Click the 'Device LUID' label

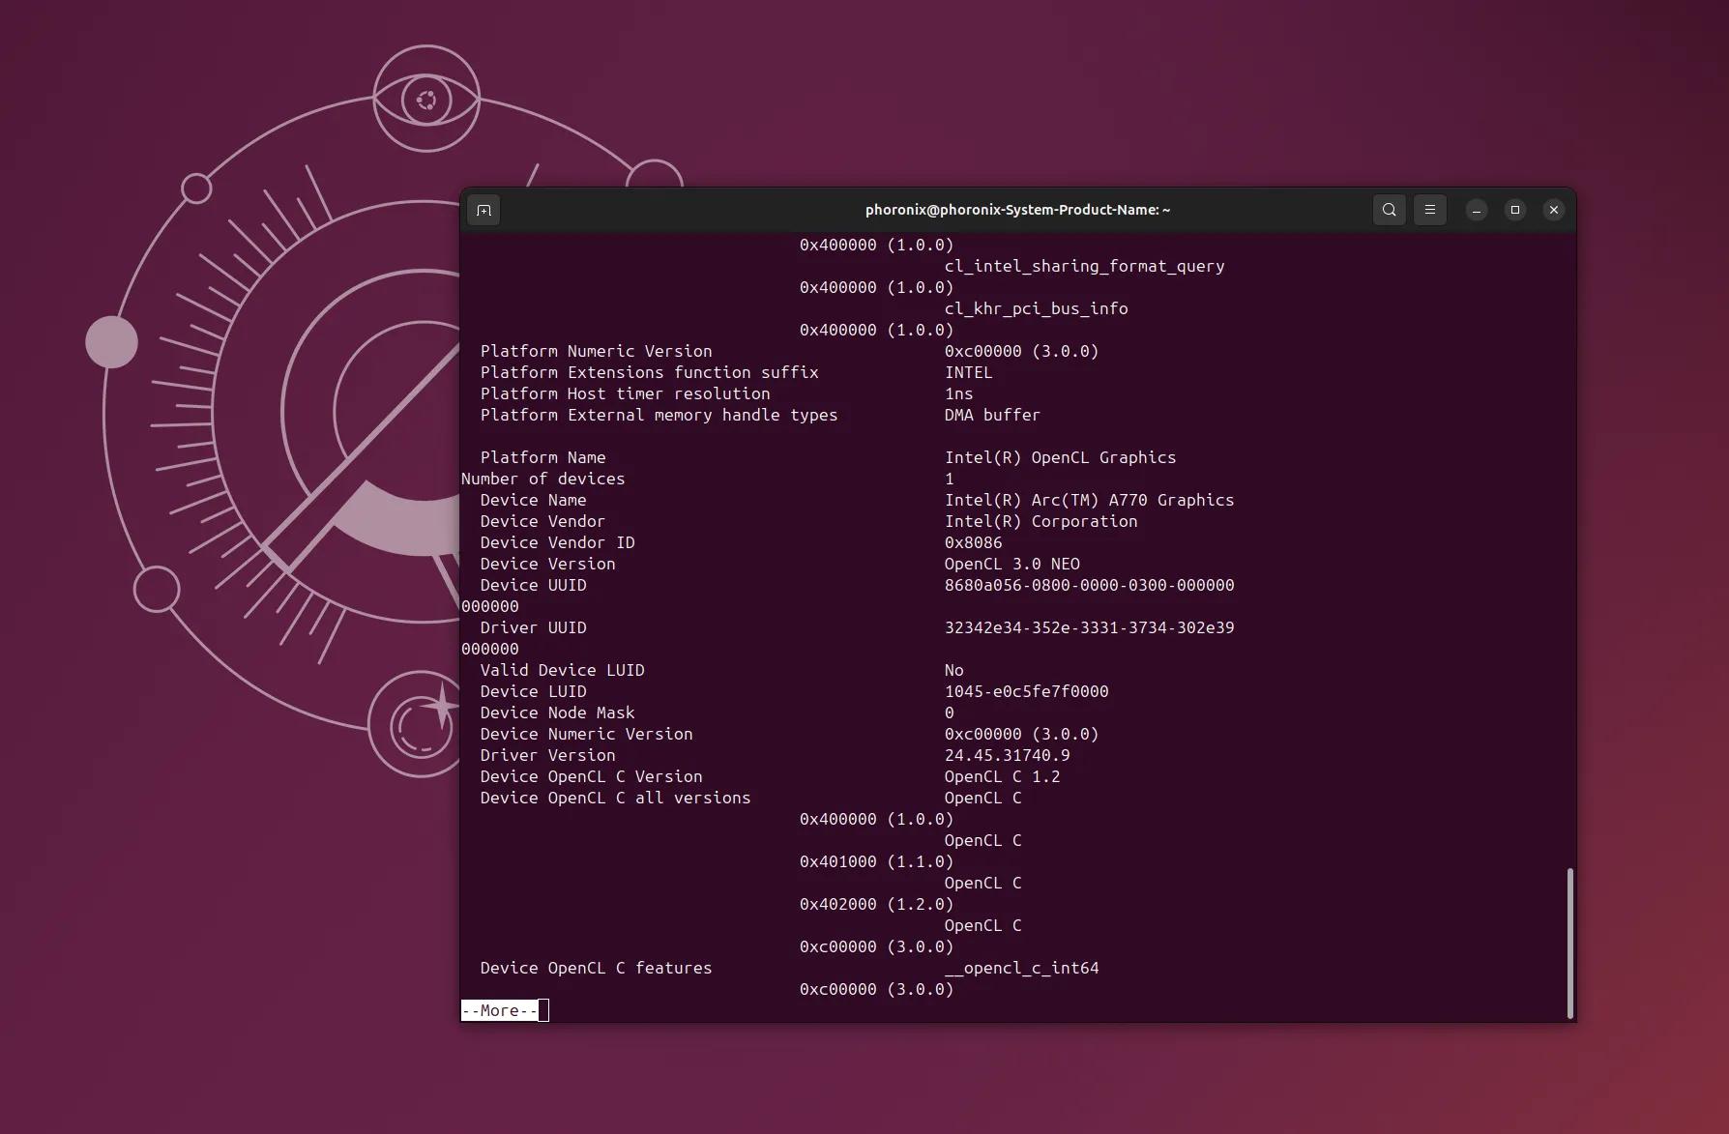pos(533,691)
